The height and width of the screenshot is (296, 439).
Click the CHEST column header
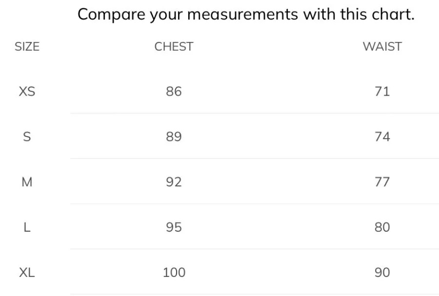tap(174, 46)
